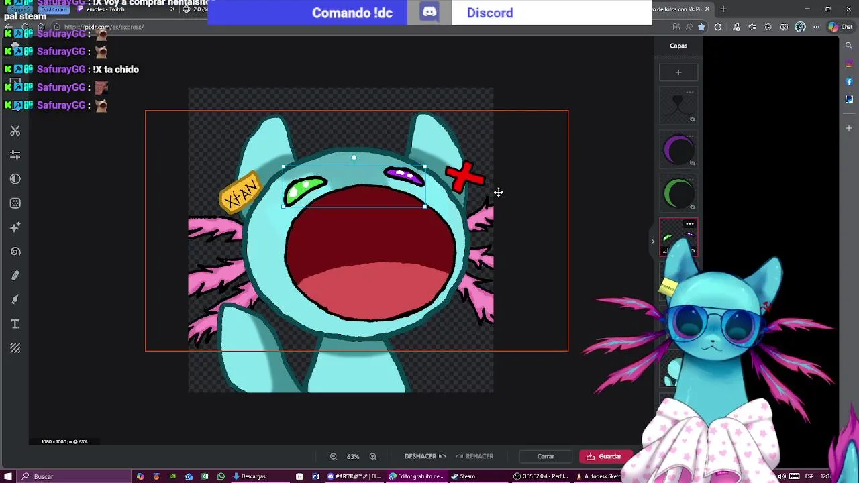Toggle the favorite star in address bar
This screenshot has width=859, height=483.
coord(701,27)
